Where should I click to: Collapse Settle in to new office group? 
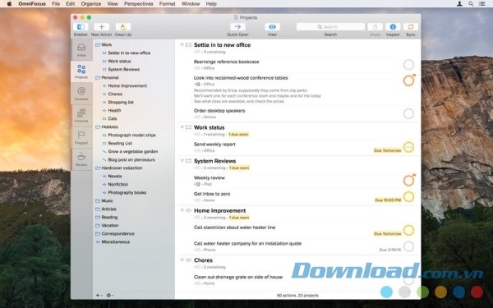[x=182, y=44]
